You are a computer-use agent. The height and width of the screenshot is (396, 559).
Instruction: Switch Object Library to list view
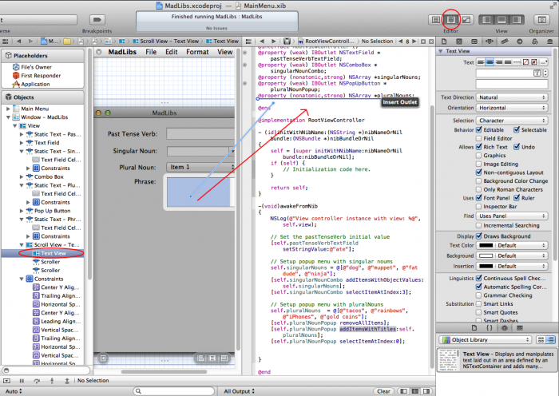pyautogui.click(x=551, y=339)
